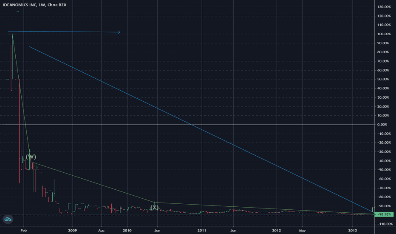The height and width of the screenshot is (234, 396).
Task: Click the 130.00% price axis label
Action: tap(384, 7)
